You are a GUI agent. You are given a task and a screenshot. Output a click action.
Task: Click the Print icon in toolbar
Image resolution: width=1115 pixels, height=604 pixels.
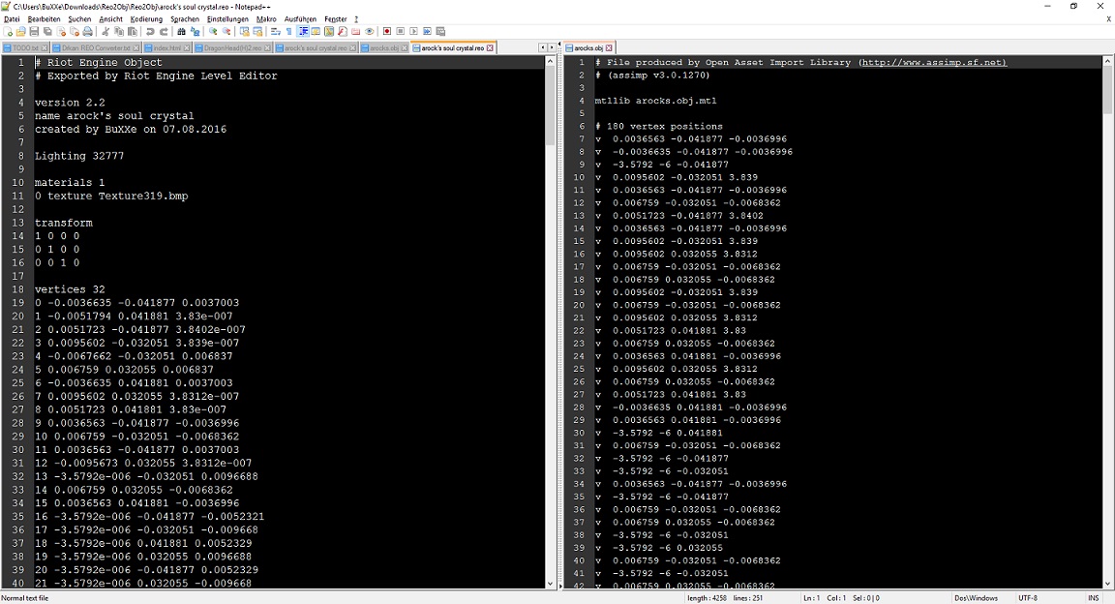point(88,32)
